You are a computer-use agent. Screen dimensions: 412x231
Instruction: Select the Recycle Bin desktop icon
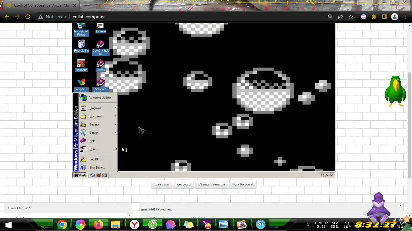click(x=81, y=46)
